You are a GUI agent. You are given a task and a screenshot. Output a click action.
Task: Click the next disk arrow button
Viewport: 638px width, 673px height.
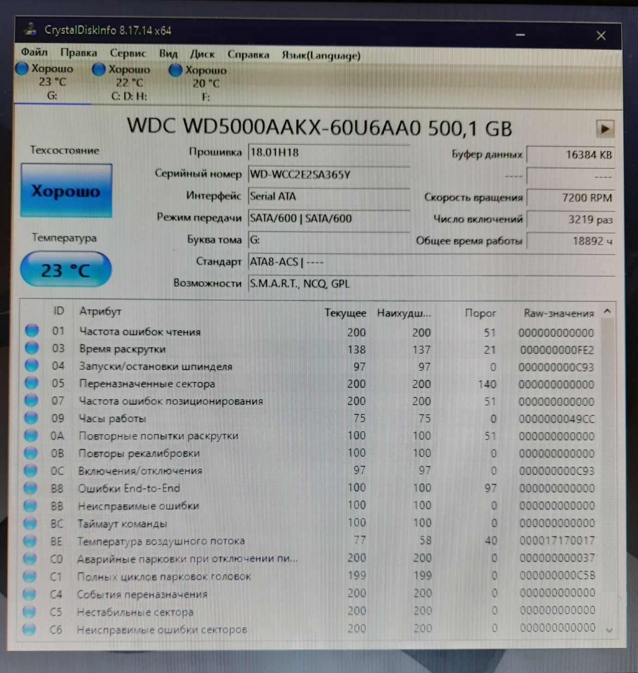coord(605,129)
